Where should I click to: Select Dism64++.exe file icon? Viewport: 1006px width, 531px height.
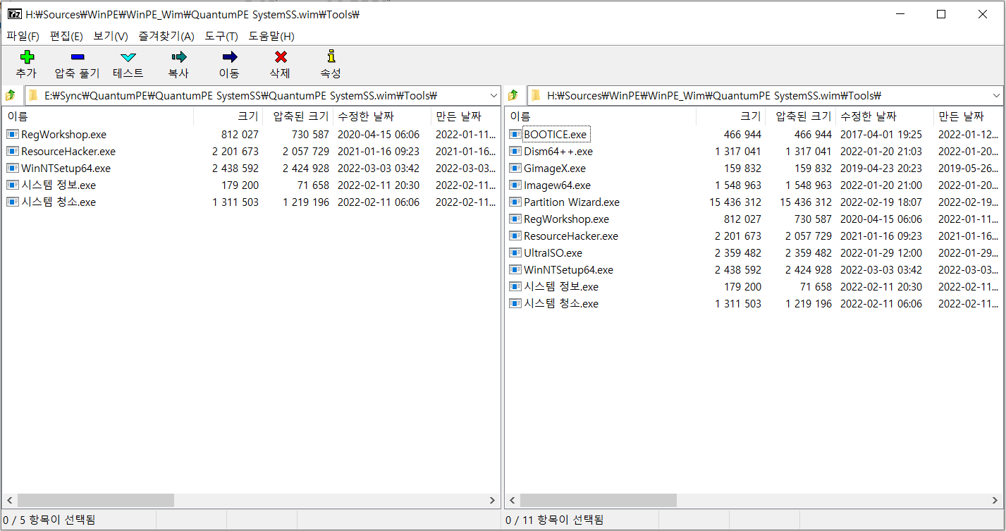click(x=515, y=151)
